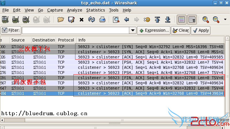230x129 pixels.
Task: Close the capture file X icon
Action: (x=81, y=20)
